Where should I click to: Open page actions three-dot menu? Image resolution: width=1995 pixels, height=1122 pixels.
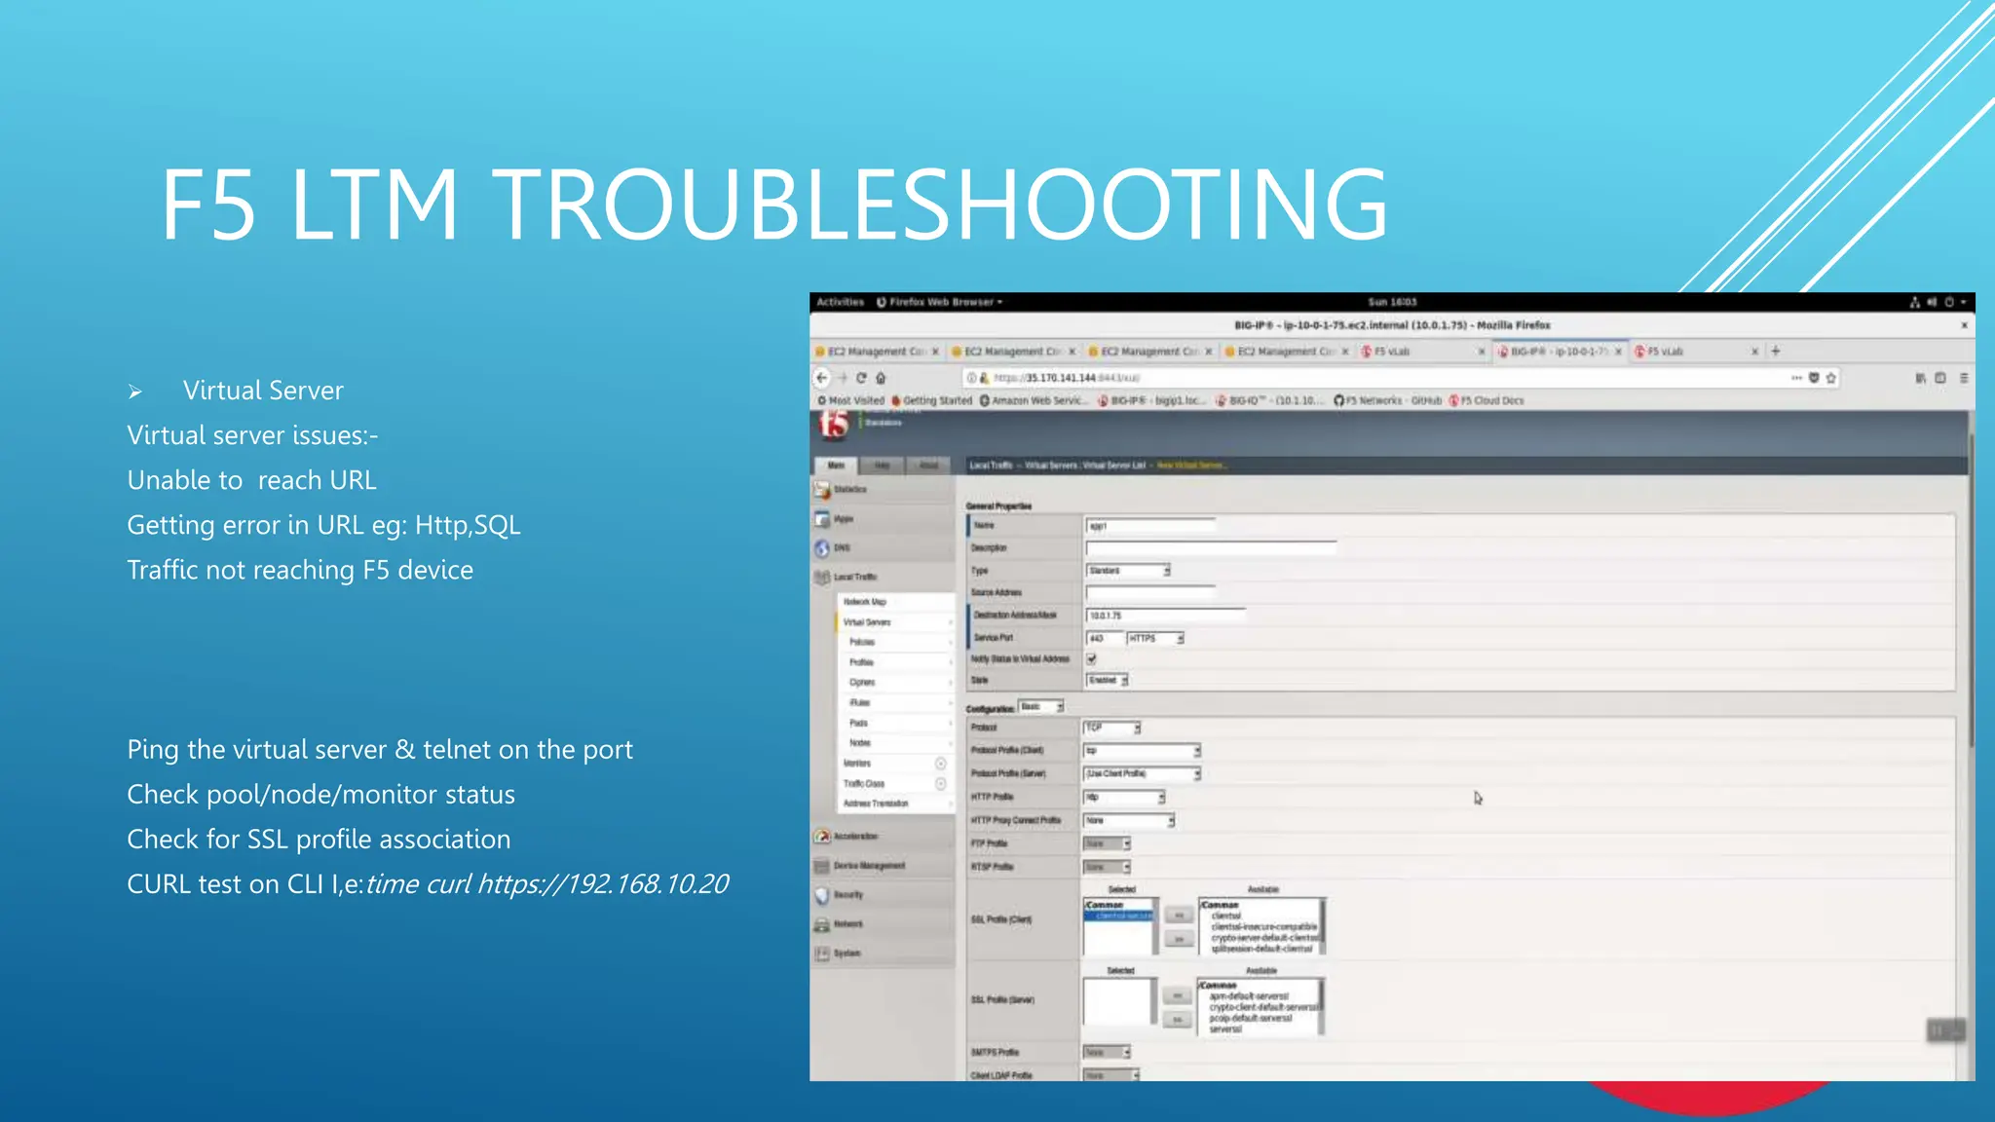[x=1796, y=378]
